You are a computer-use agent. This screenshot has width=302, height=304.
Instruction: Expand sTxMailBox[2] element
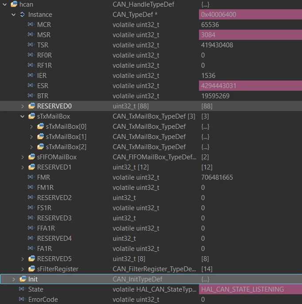tap(31, 147)
